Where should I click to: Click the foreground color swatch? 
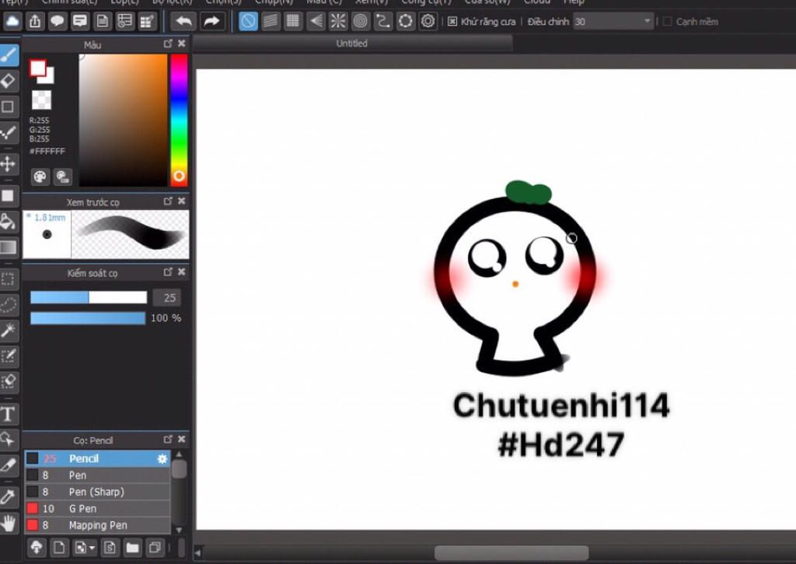(x=37, y=68)
